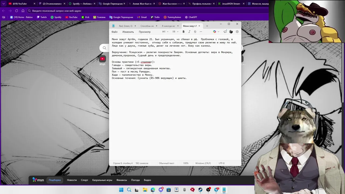345x194 pixels.
Task: Open more formatting options ellipsis
Action: (201, 32)
